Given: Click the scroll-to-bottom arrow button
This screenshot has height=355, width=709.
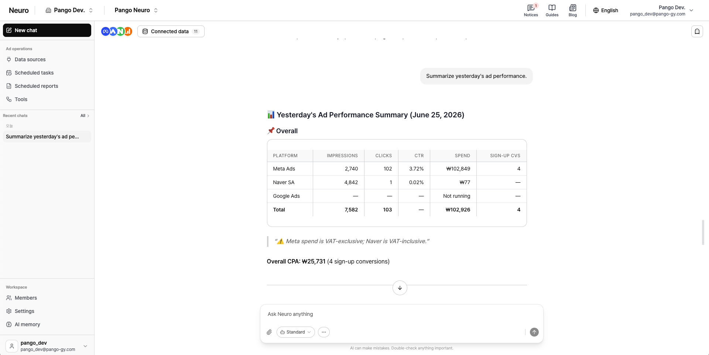Looking at the screenshot, I should [x=400, y=288].
